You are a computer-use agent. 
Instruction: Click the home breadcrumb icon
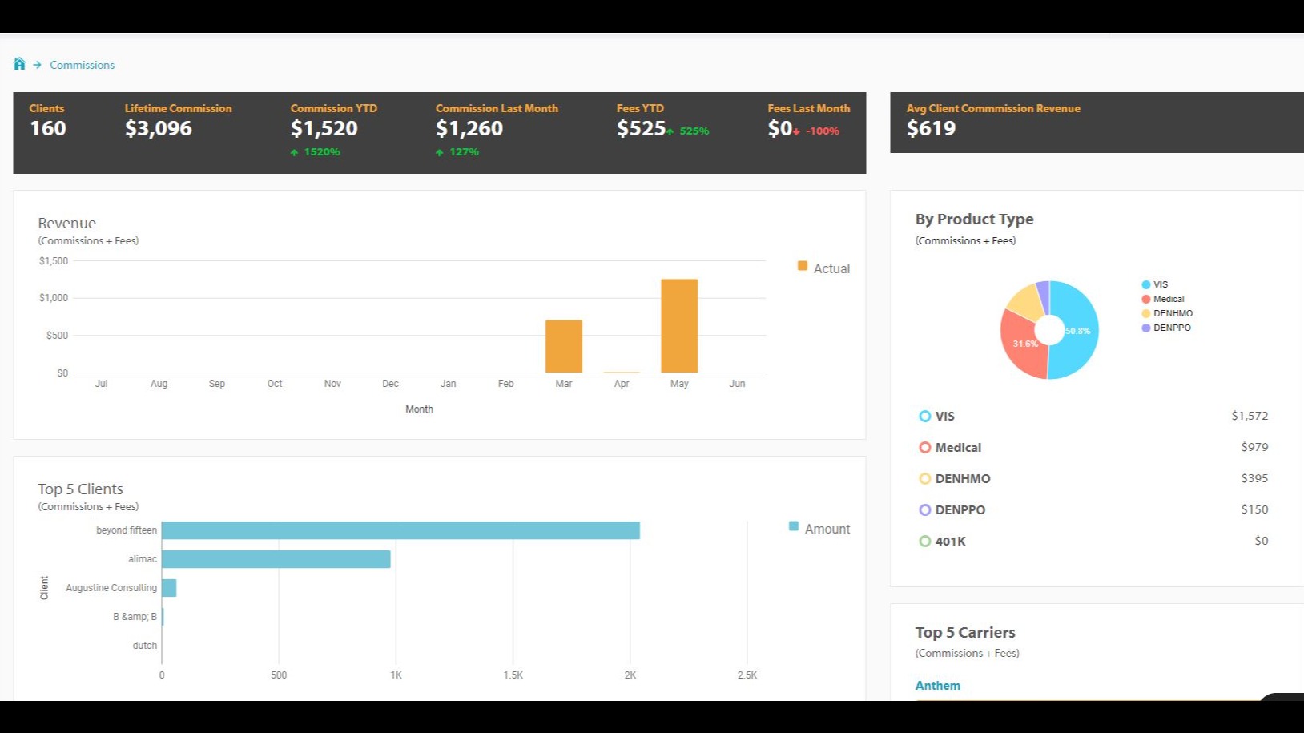tap(19, 64)
